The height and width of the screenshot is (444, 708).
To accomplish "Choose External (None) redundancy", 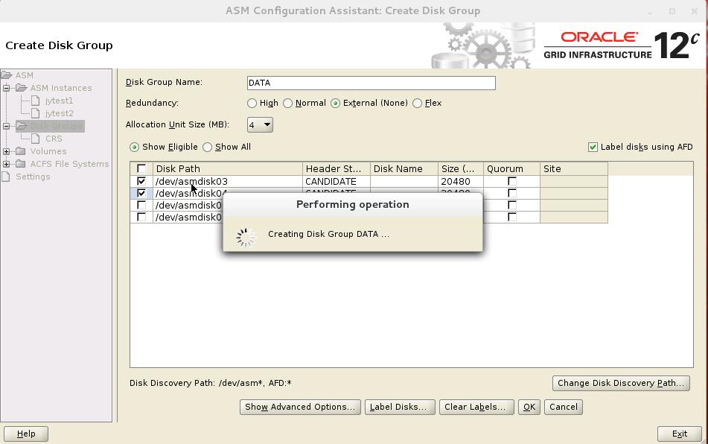I will tap(336, 103).
